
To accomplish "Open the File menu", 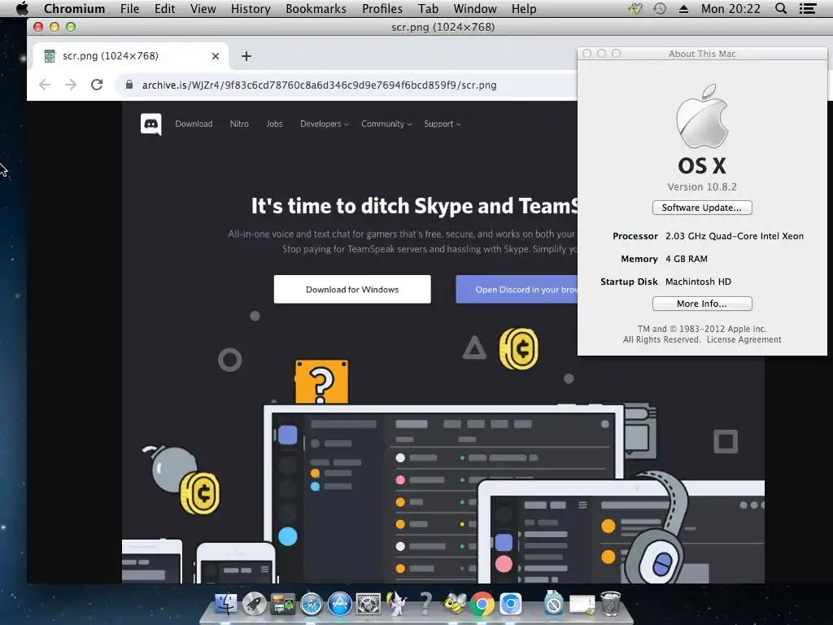I will point(129,9).
